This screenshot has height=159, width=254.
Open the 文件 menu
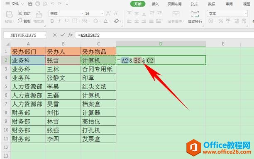pos(15,4)
